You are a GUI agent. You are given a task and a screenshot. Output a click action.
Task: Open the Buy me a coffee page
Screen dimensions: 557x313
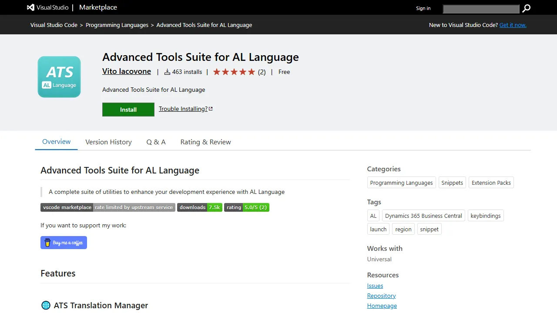[64, 243]
